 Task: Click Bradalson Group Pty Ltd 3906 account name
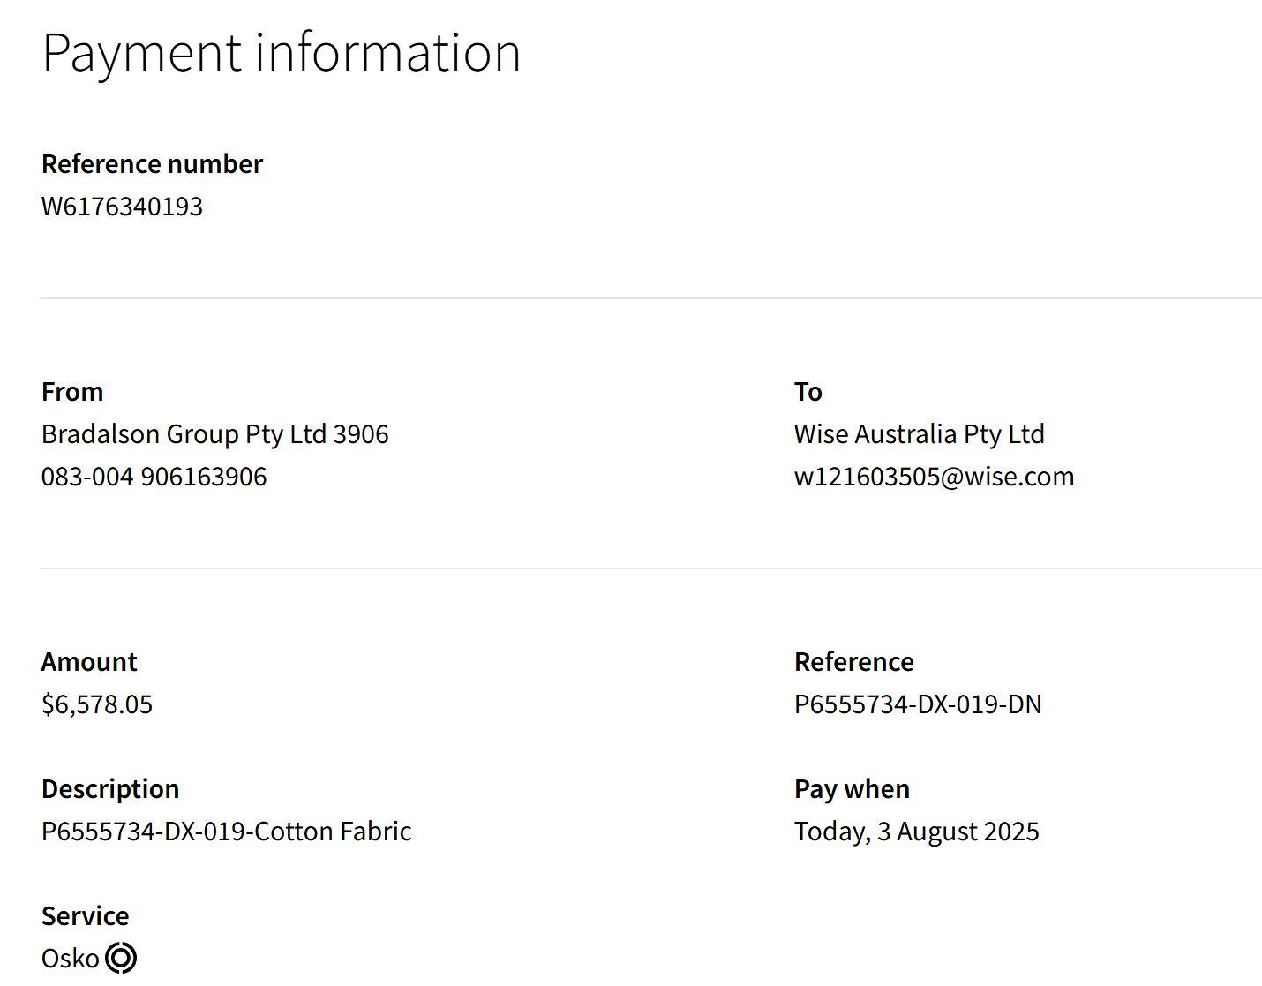click(x=215, y=434)
